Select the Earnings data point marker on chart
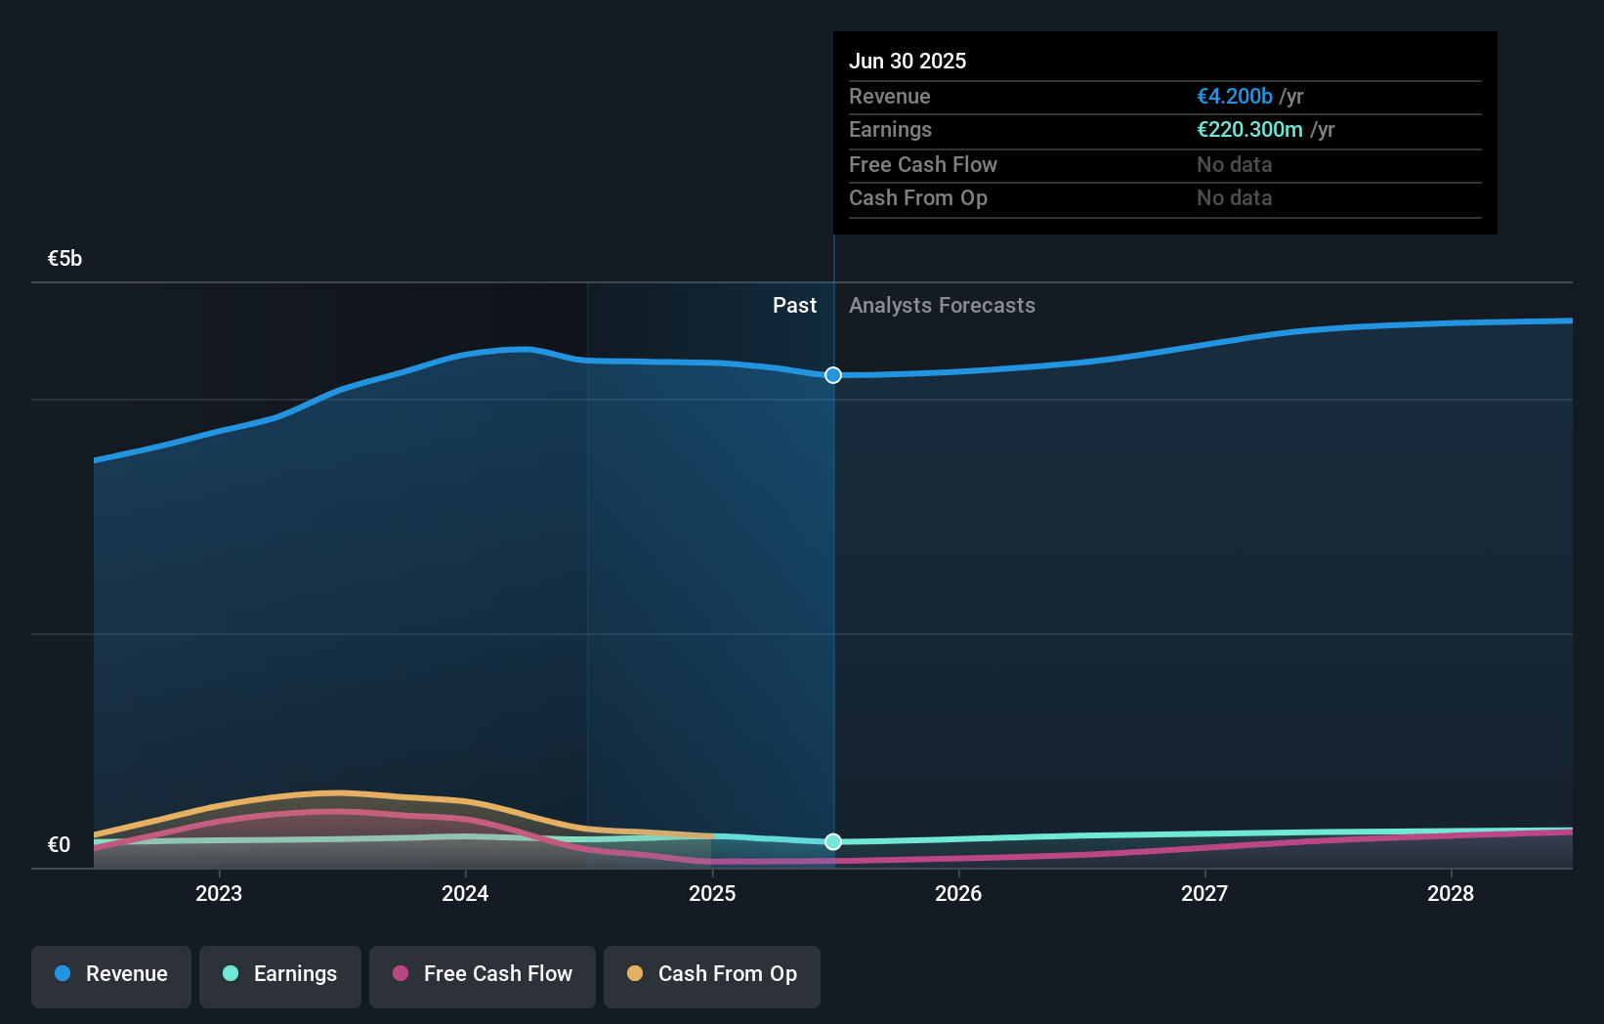Viewport: 1604px width, 1024px height. point(832,841)
